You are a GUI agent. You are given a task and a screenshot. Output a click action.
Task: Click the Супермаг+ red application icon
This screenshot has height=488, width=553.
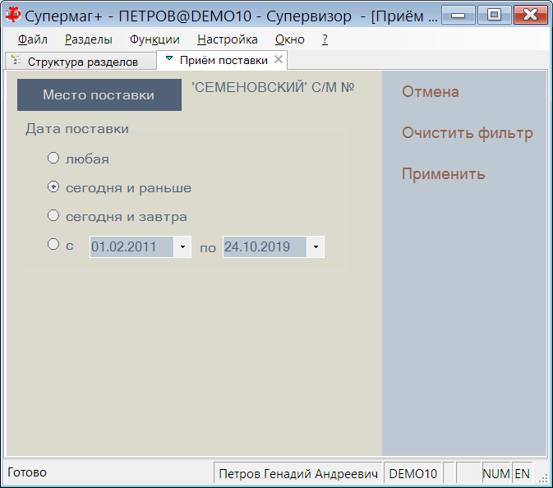13,15
